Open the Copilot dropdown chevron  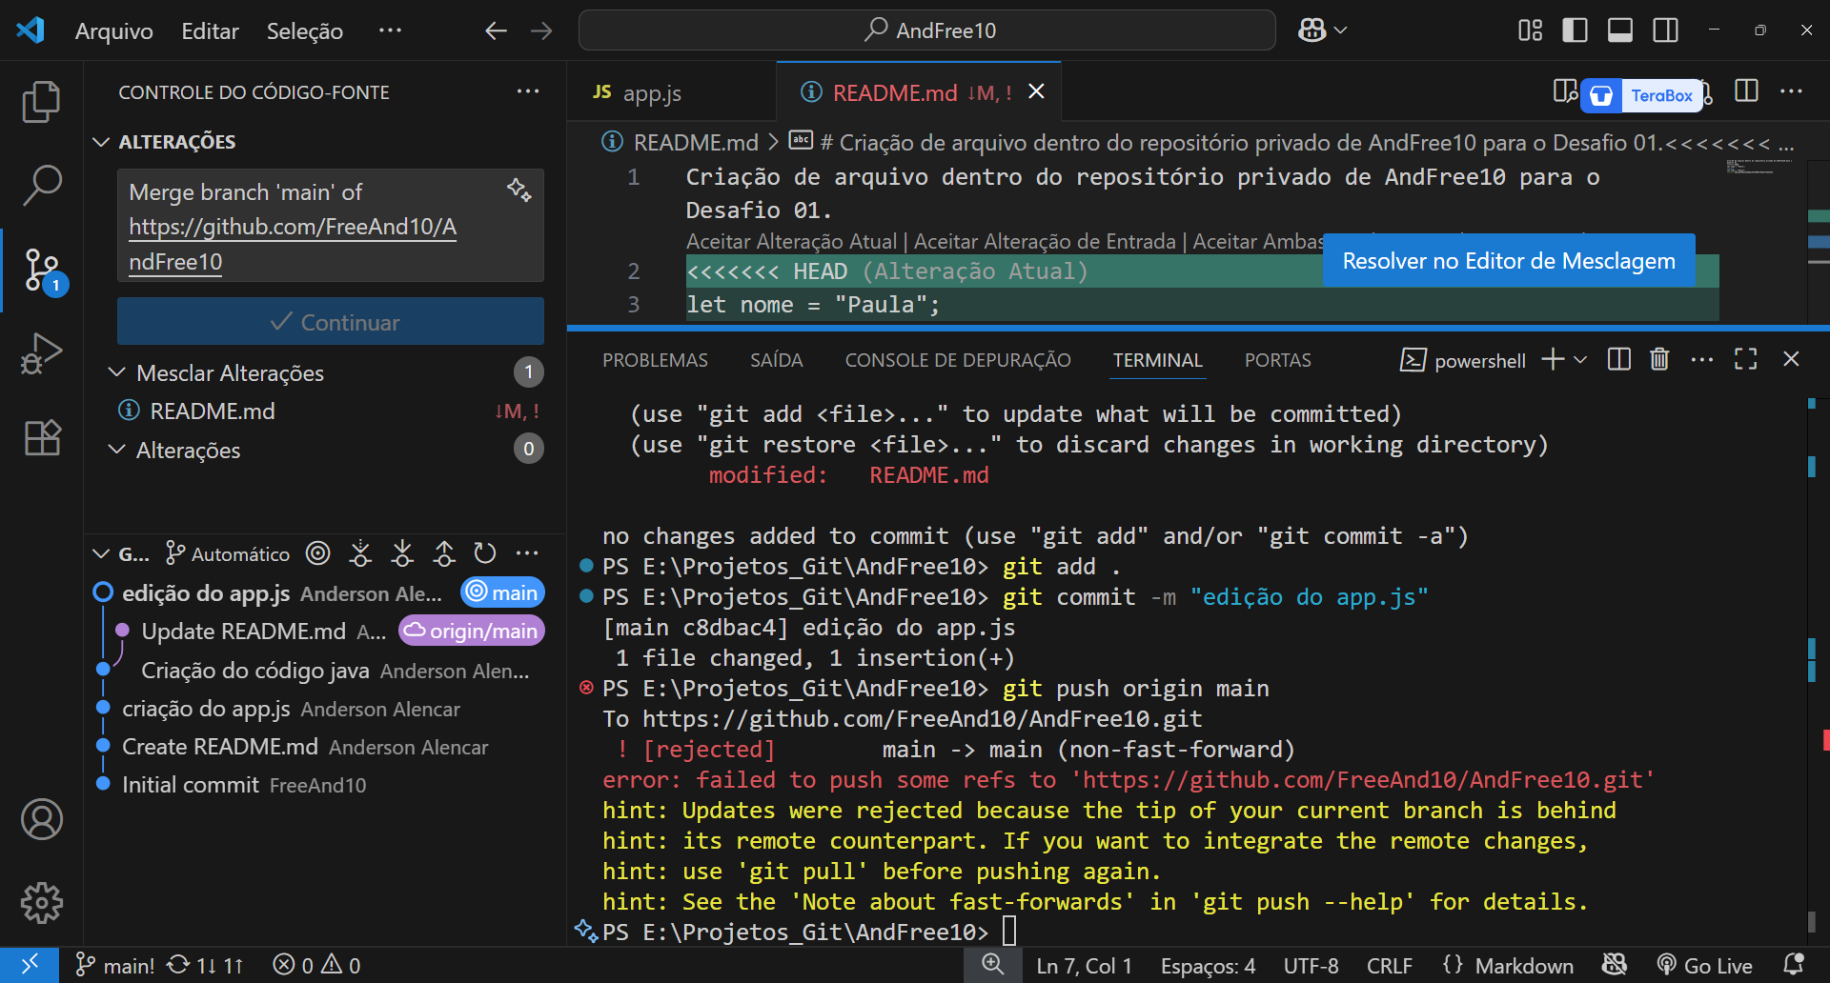coord(1340,30)
